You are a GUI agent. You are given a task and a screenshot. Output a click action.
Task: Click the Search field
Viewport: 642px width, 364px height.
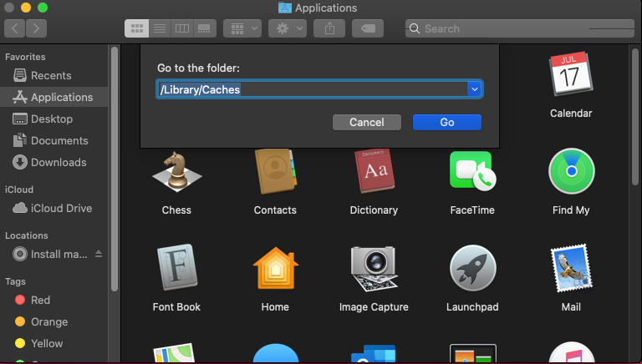pos(520,28)
